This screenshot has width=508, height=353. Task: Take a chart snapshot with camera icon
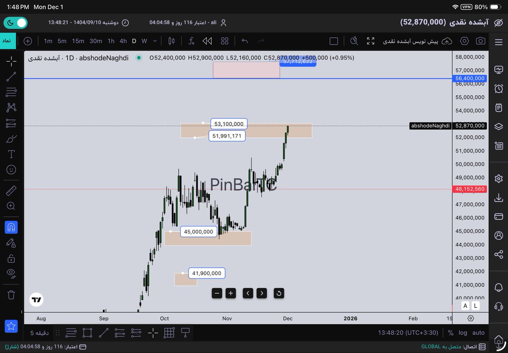(x=480, y=41)
